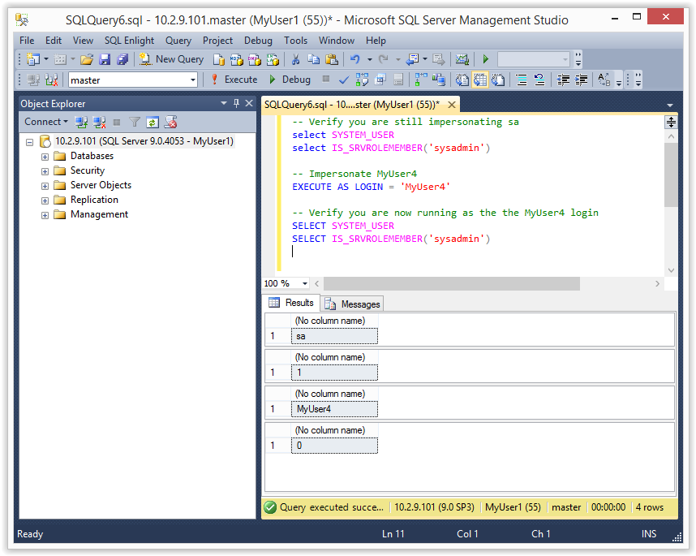Click the query editor vertical scrollbar thumb
Screen dimensions: 696x556
coord(671,175)
